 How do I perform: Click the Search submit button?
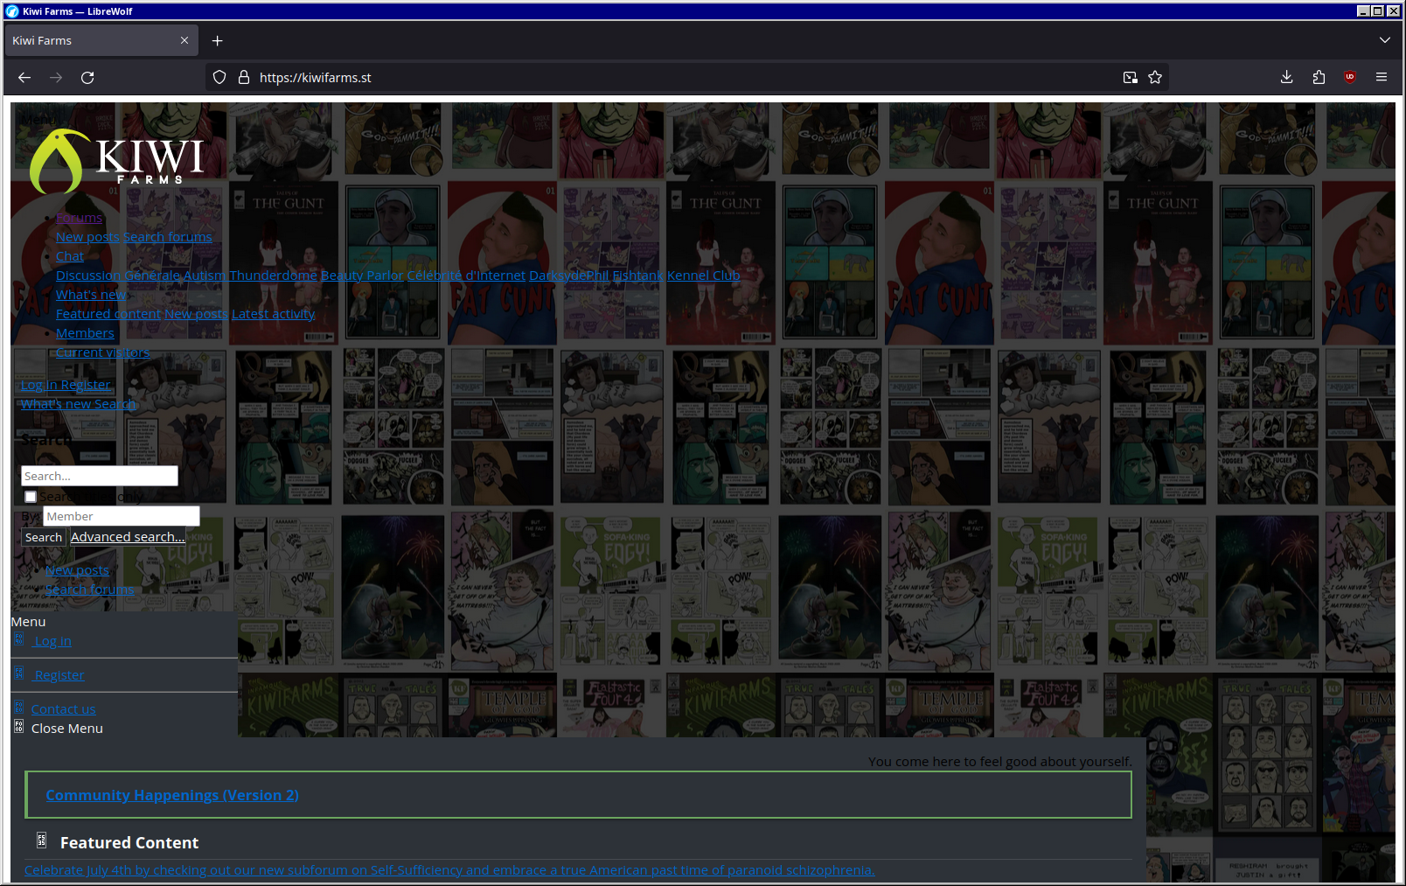click(44, 537)
